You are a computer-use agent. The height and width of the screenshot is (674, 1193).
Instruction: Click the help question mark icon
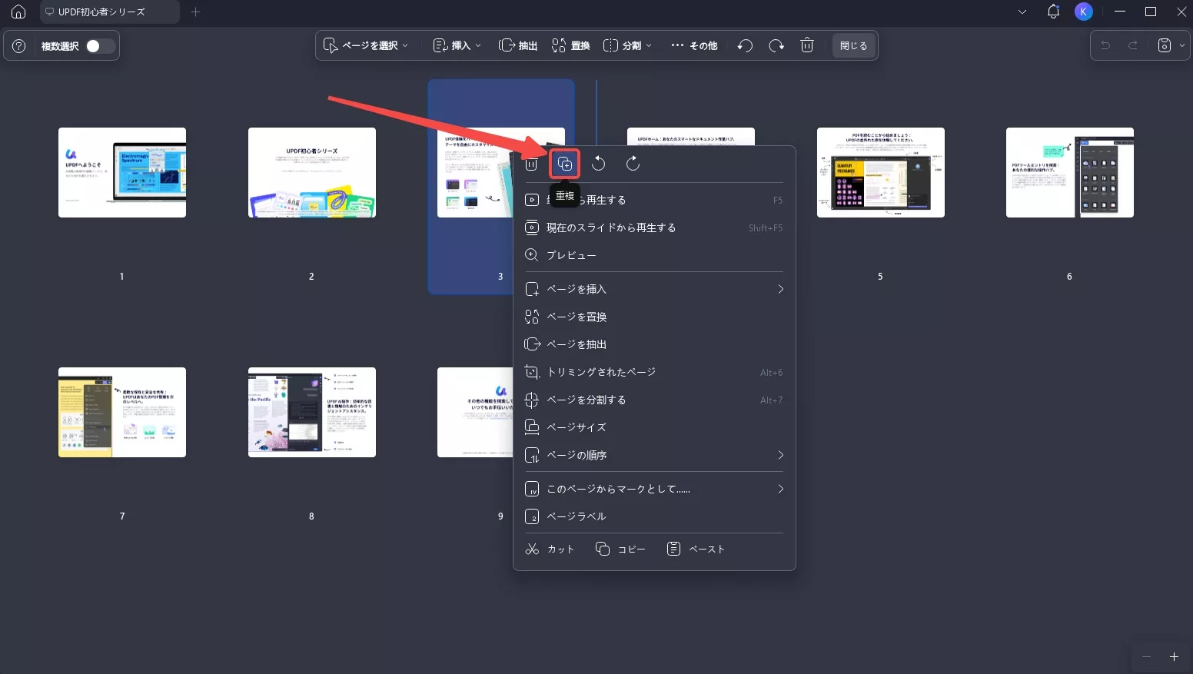19,46
